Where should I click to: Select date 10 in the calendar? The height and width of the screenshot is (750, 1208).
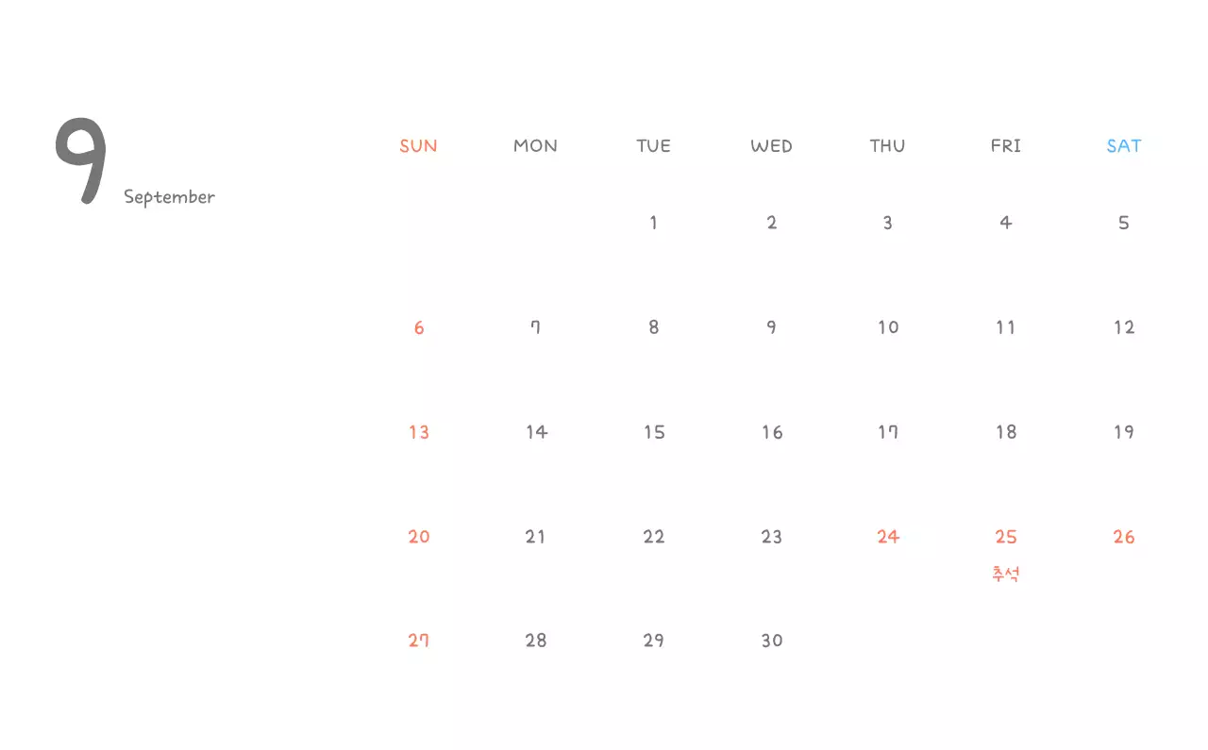(888, 327)
